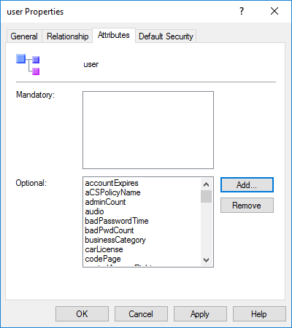Switch to the General tab
The height and width of the screenshot is (328, 292).
click(24, 36)
